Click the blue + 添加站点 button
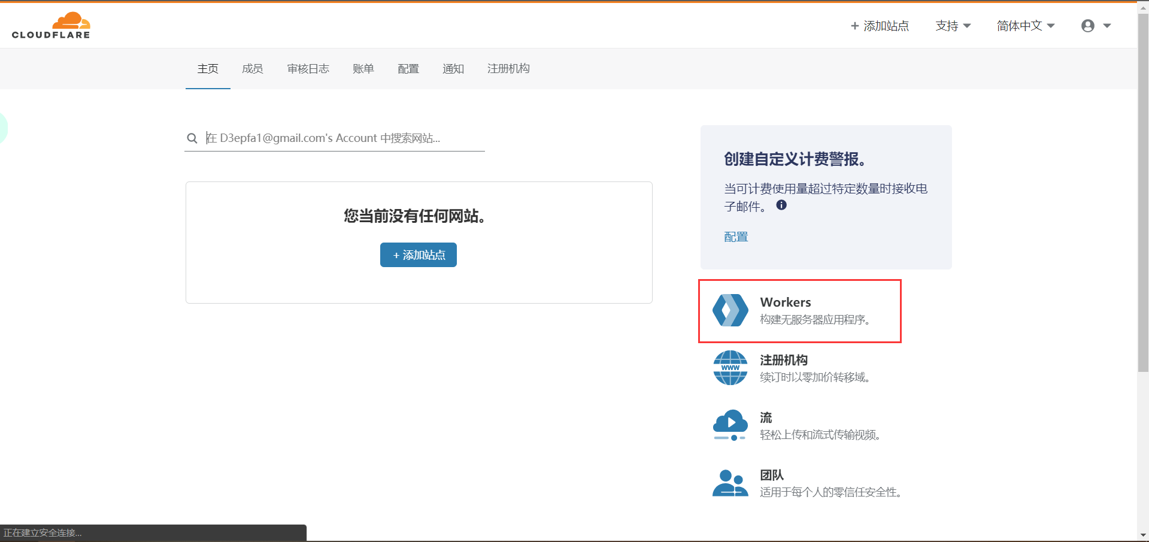The image size is (1149, 542). [x=419, y=255]
